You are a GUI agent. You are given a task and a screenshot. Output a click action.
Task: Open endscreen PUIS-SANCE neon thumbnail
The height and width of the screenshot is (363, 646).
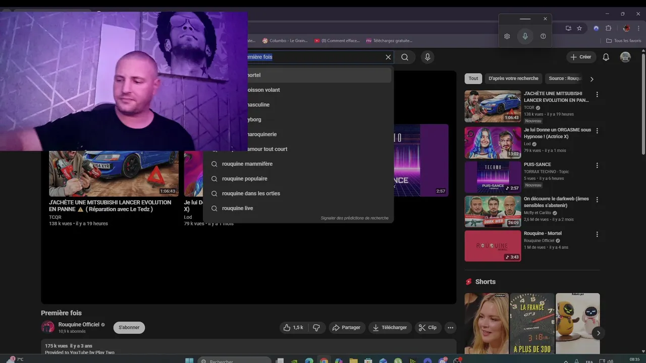point(421,160)
